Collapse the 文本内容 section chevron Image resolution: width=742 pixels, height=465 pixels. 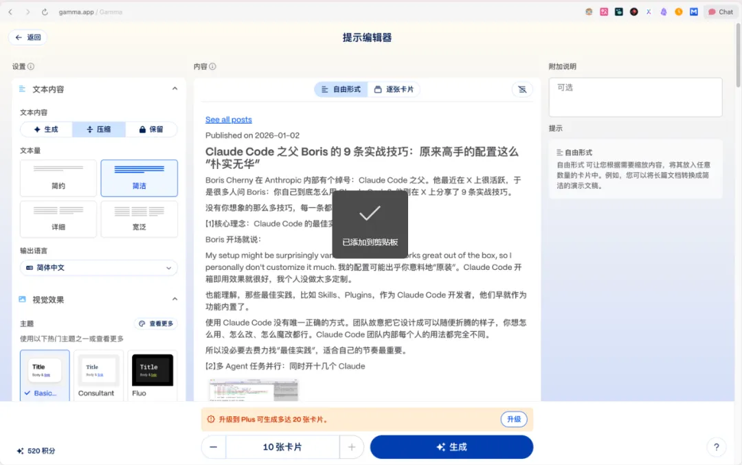pyautogui.click(x=175, y=89)
